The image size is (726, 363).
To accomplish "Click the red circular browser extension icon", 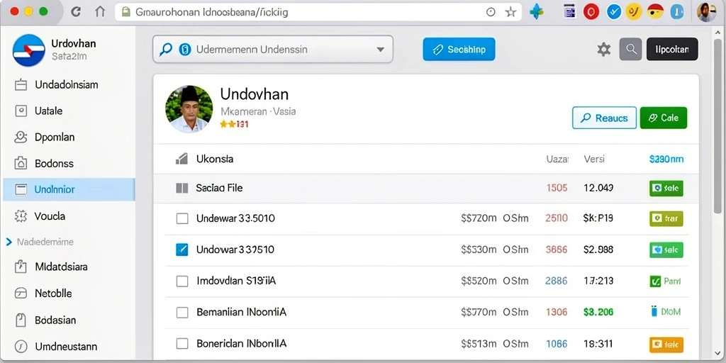I will click(591, 12).
